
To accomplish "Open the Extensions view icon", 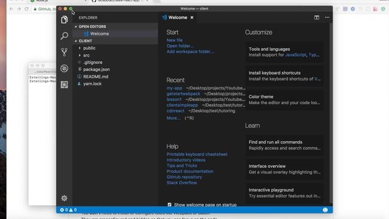I will pos(64,85).
